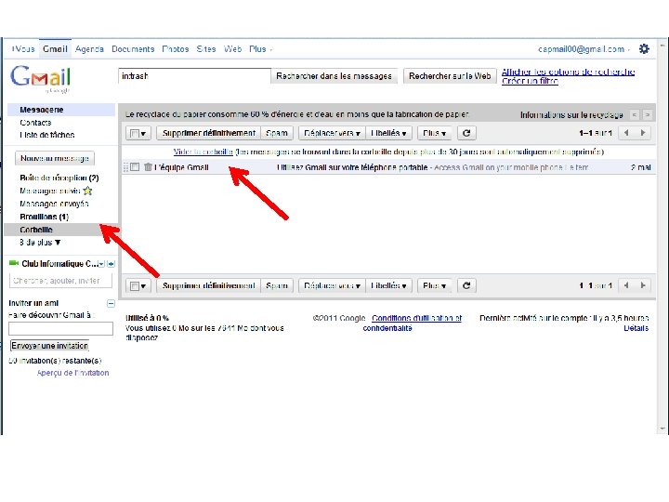Open the top Libellés dropdown
This screenshot has width=669, height=502.
[x=388, y=133]
